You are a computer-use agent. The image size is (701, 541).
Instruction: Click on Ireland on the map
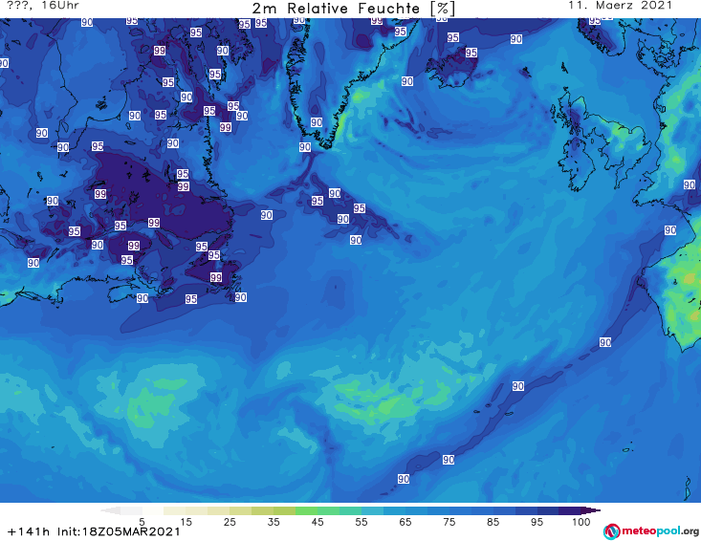(578, 162)
